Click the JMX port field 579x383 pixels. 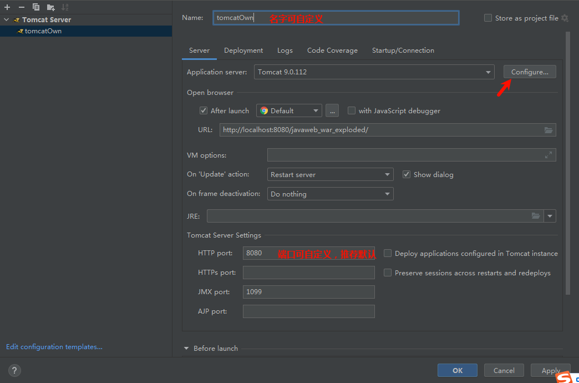(309, 292)
